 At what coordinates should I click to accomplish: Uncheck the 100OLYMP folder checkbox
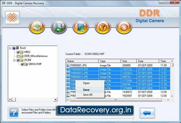[22, 64]
